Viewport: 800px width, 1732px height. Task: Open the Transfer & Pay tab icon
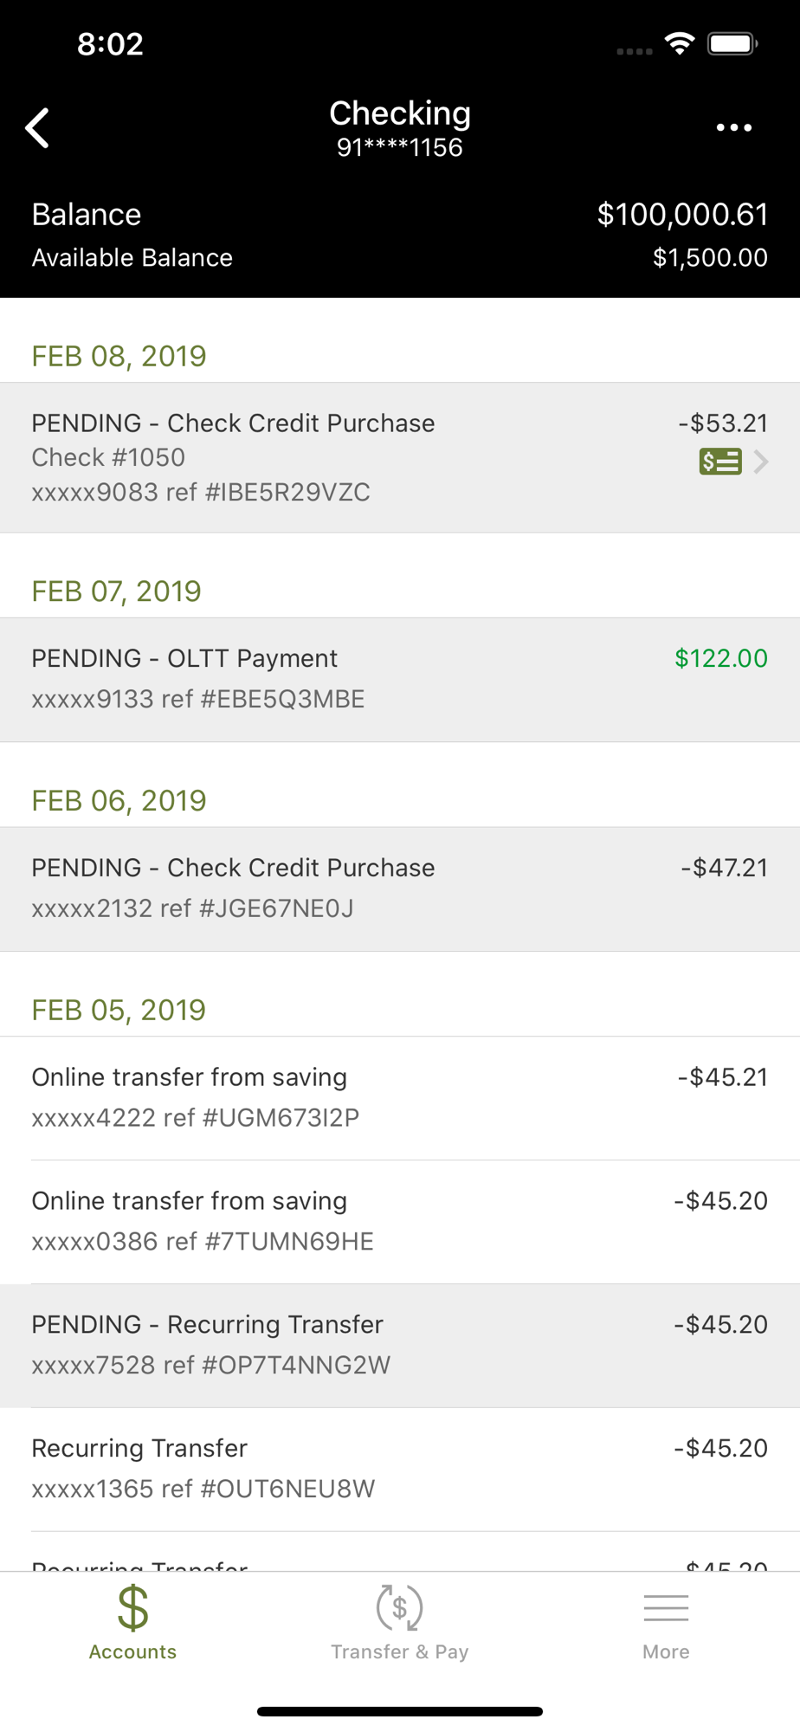tap(399, 1607)
